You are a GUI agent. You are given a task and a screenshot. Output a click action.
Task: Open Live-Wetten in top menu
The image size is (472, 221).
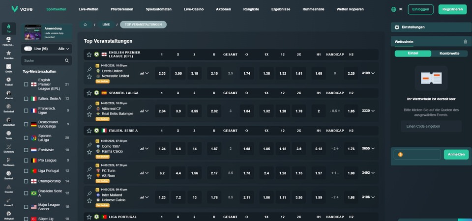pos(88,9)
